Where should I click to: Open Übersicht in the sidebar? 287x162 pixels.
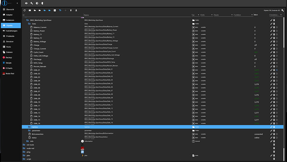11,9
